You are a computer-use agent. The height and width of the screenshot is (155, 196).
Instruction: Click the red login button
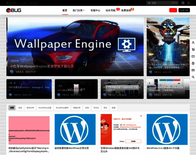click(173, 10)
